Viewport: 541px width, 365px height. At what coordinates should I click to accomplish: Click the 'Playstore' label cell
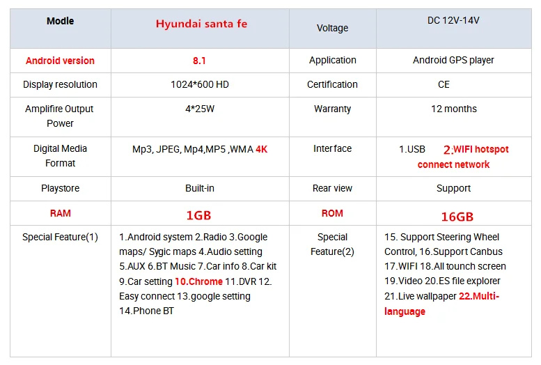click(61, 189)
